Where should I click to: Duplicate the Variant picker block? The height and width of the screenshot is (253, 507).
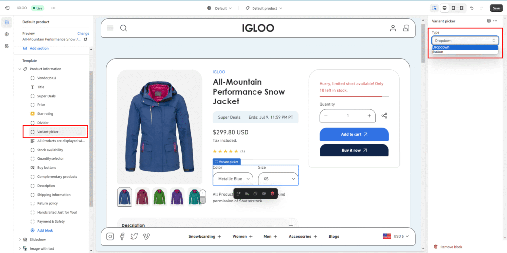click(x=255, y=193)
